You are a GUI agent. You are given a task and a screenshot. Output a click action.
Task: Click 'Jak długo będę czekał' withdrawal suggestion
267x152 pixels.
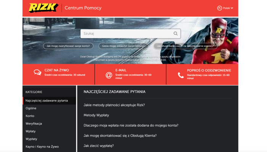pos(185,46)
